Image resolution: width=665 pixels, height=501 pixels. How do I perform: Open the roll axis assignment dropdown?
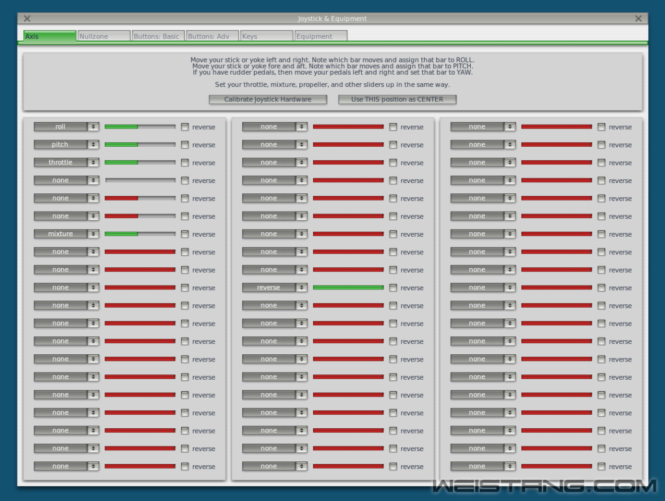[x=67, y=127]
